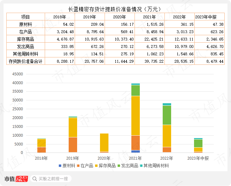
Task: Click the 2022年 table header
Action: (180, 17)
